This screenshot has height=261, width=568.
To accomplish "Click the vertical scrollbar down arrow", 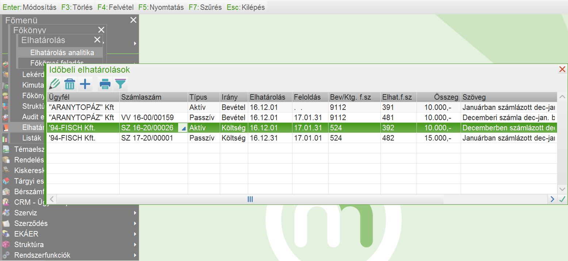I will pyautogui.click(x=562, y=189).
